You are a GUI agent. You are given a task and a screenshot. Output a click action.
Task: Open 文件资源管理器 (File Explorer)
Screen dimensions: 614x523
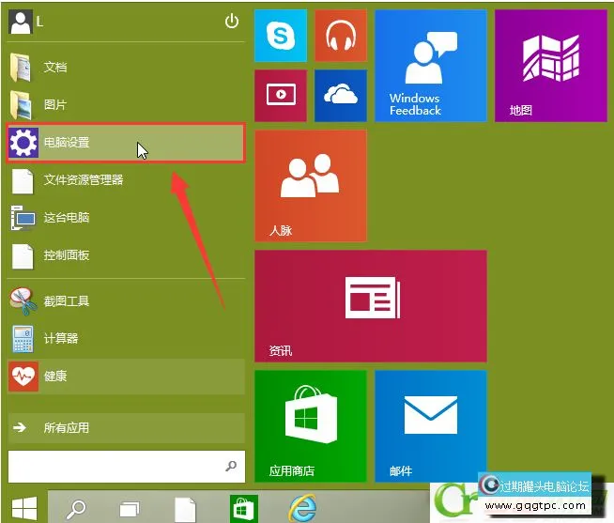pos(83,180)
